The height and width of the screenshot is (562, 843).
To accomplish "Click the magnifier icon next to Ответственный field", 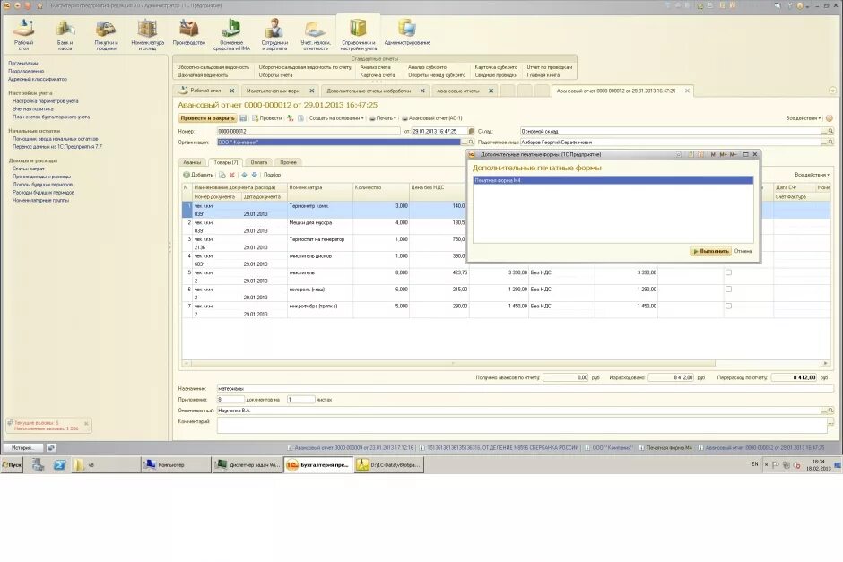I will [x=830, y=411].
